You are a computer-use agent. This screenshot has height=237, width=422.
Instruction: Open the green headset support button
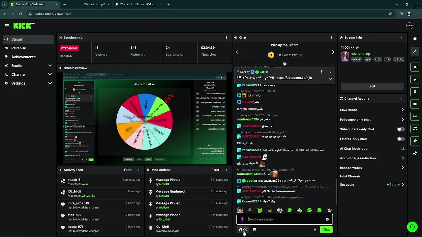coord(412,227)
